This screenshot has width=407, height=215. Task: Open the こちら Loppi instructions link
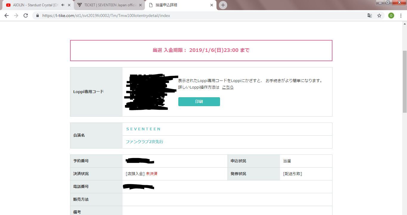pos(228,87)
